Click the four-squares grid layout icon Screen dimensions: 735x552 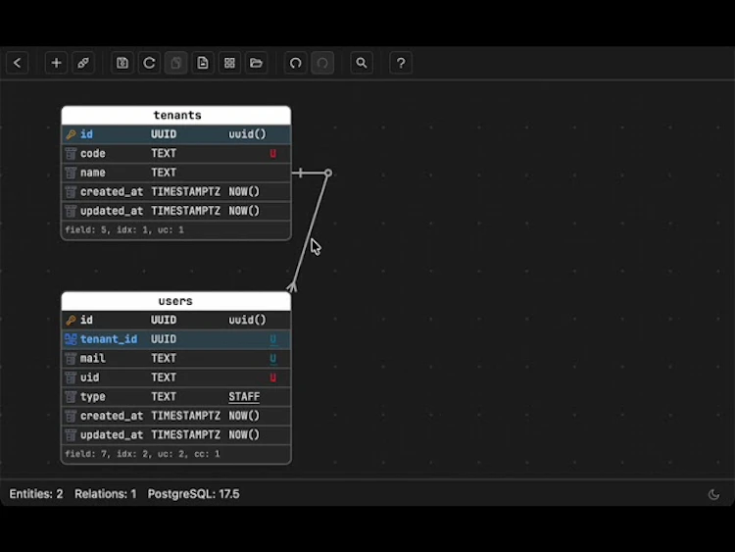[229, 63]
